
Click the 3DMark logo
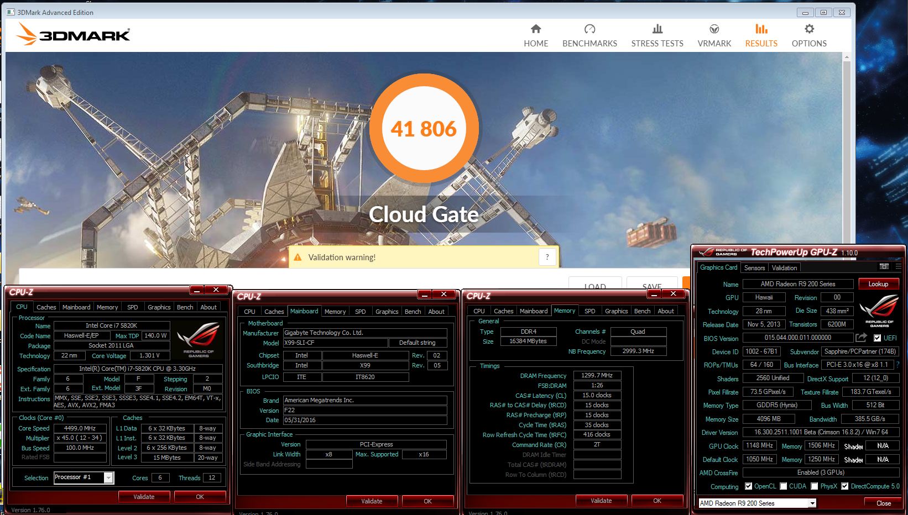[x=73, y=34]
